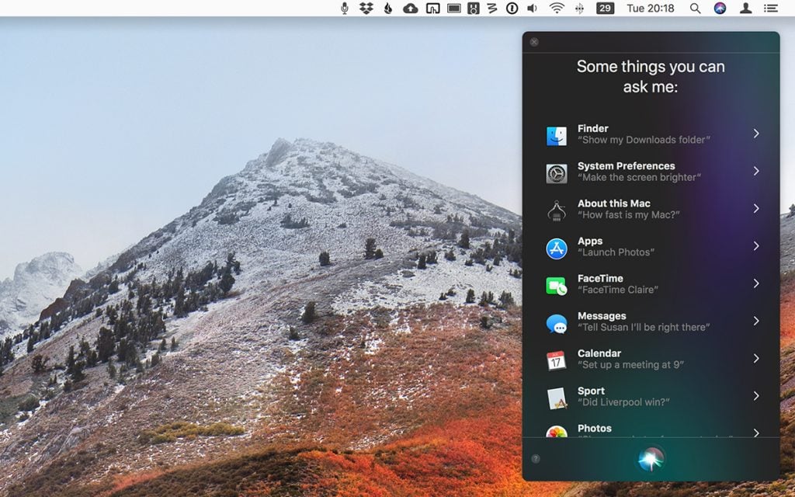Expand the Messages row chevron
Image resolution: width=795 pixels, height=497 pixels.
(x=755, y=321)
